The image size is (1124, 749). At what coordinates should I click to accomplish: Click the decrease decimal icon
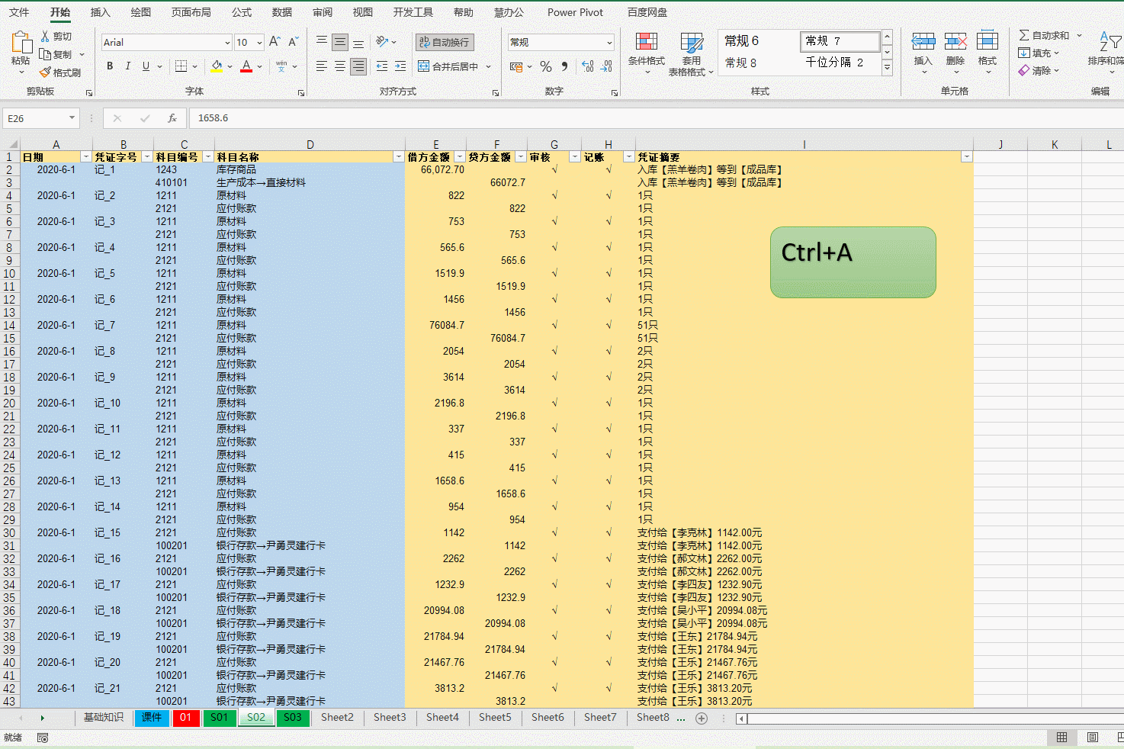[606, 66]
